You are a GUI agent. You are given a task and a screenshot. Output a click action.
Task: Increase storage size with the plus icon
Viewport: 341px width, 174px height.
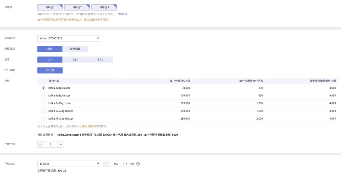point(126,164)
